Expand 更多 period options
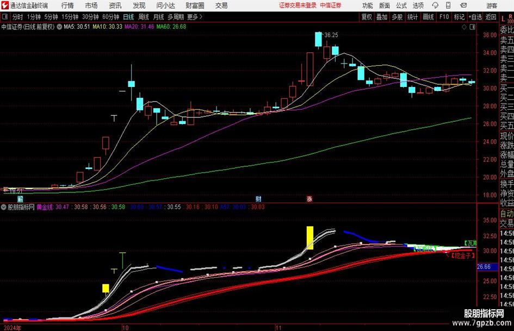 (x=195, y=17)
